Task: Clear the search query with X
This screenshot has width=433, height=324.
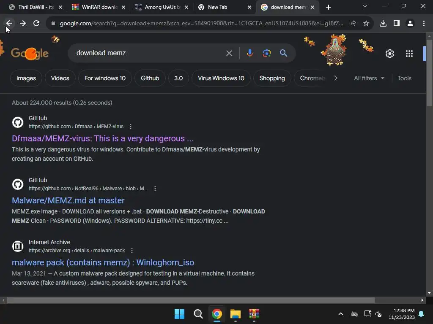Action: 229,53
